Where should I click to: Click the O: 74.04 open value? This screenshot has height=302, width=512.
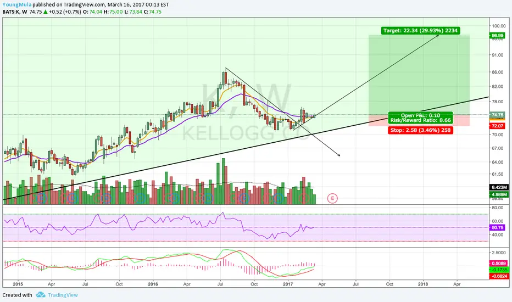click(x=92, y=12)
